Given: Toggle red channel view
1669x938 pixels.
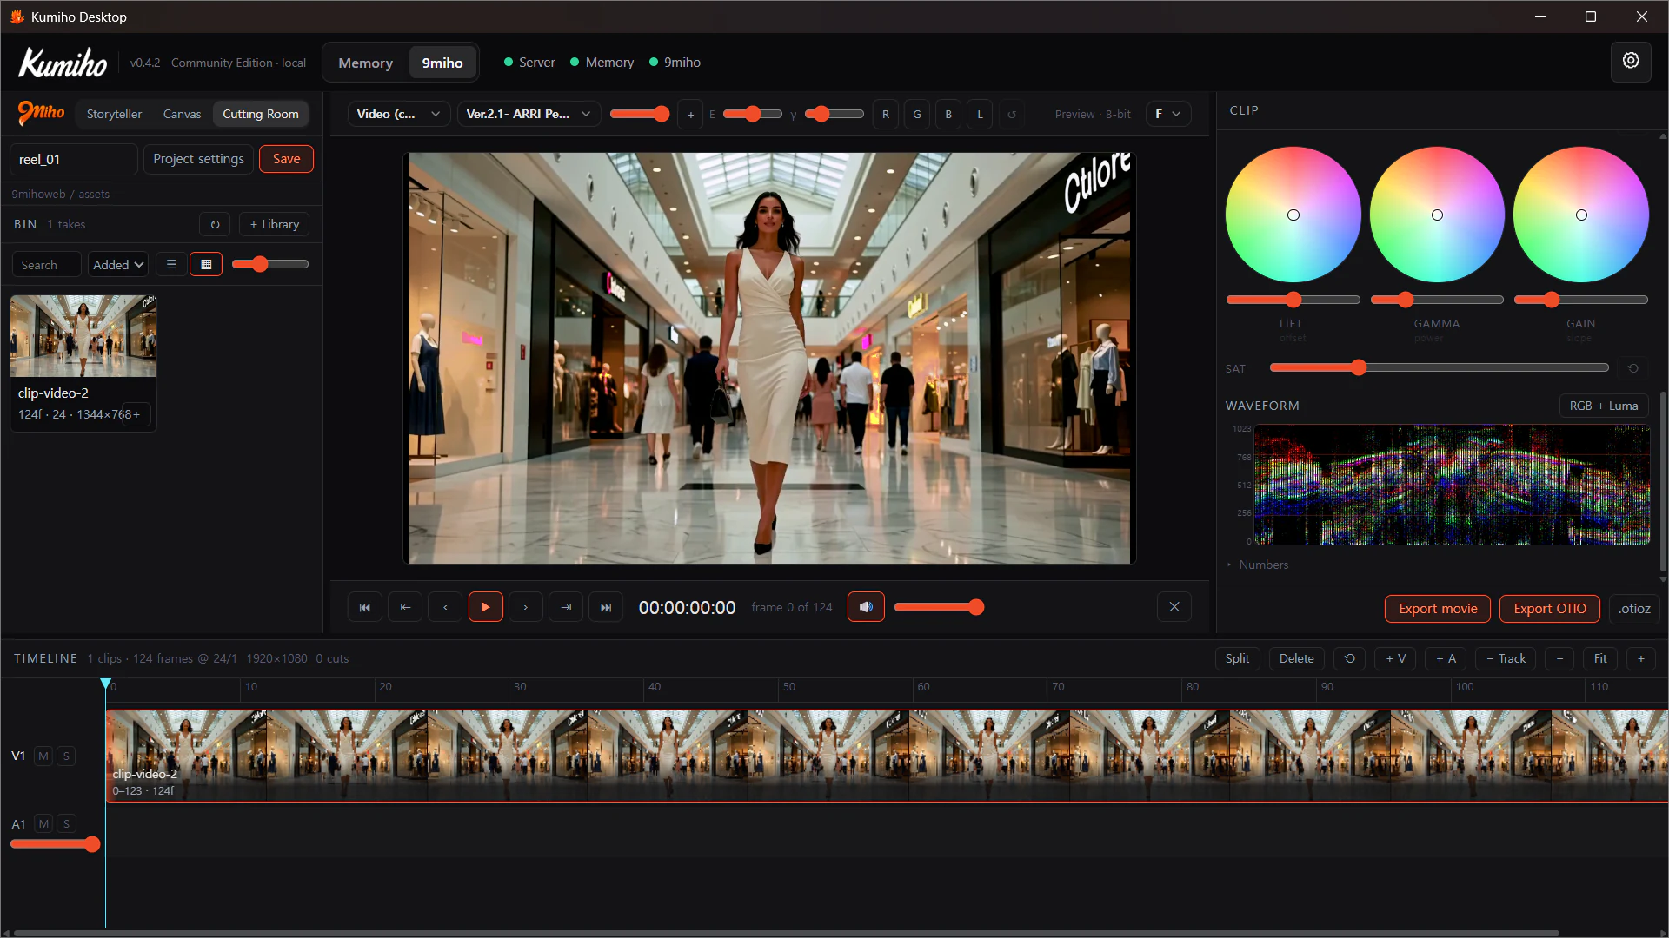Looking at the screenshot, I should 886,114.
